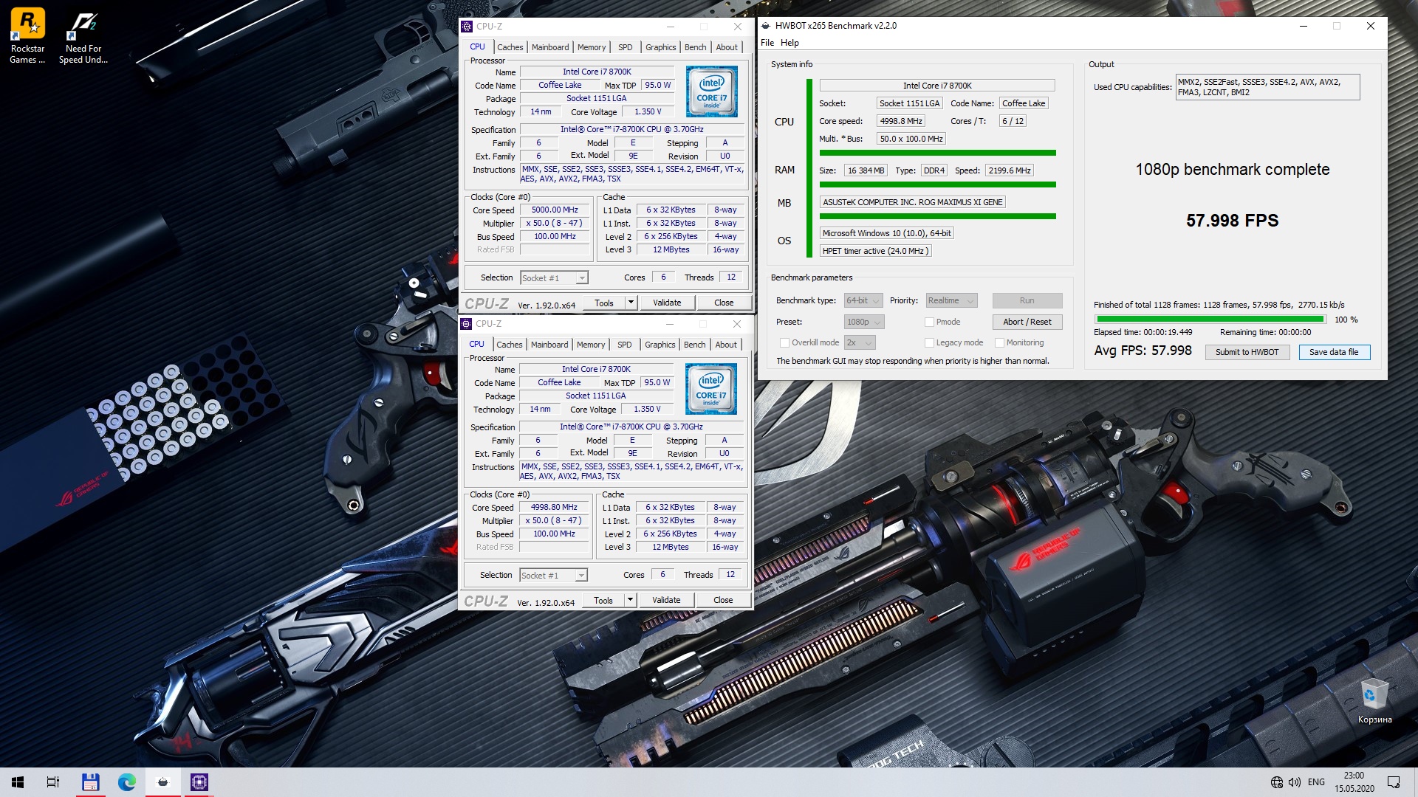
Task: Switch to SPD tab in lower CPU-Z
Action: tap(624, 345)
